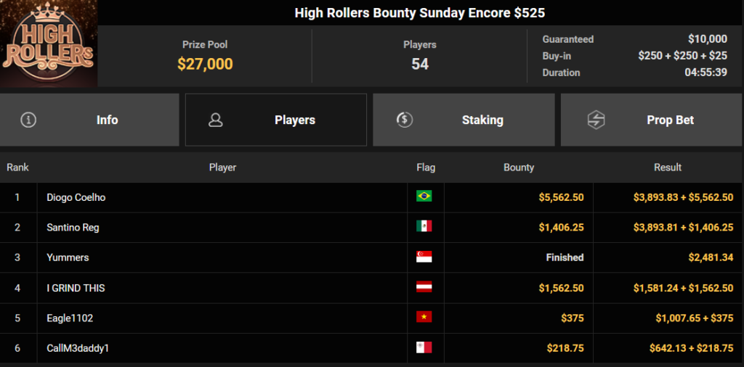
Task: Click the Malta flag for CallM3daddy1
Action: click(424, 348)
